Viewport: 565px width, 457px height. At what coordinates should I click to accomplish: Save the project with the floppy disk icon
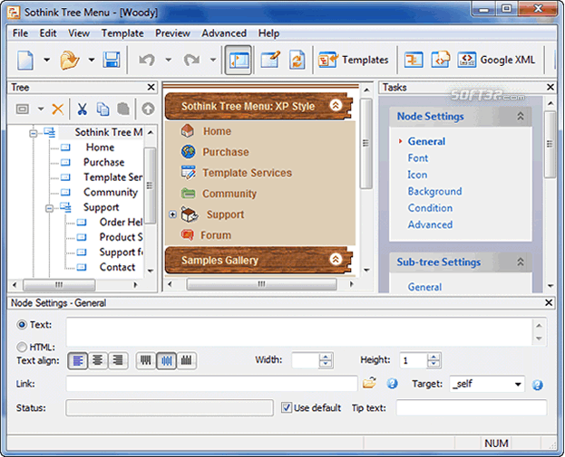112,60
